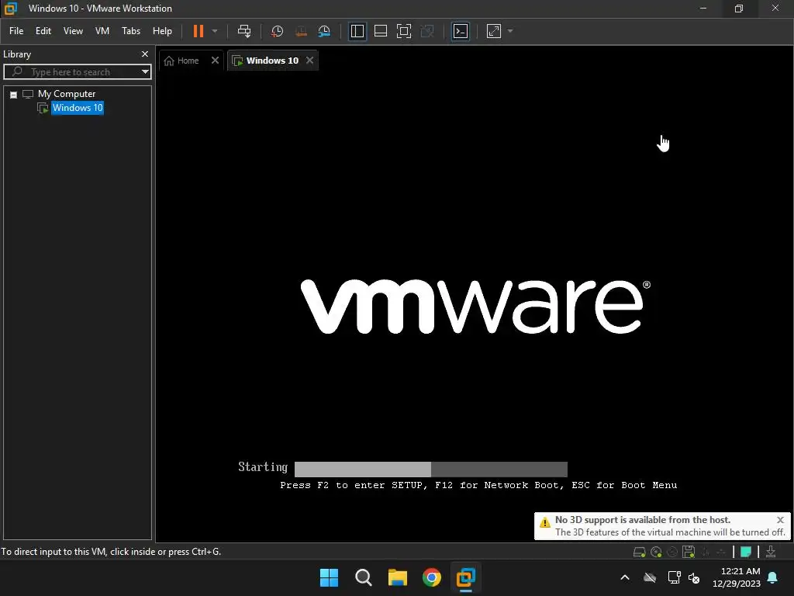
Task: Click the VMware Workstation taskbar icon
Action: 465,577
